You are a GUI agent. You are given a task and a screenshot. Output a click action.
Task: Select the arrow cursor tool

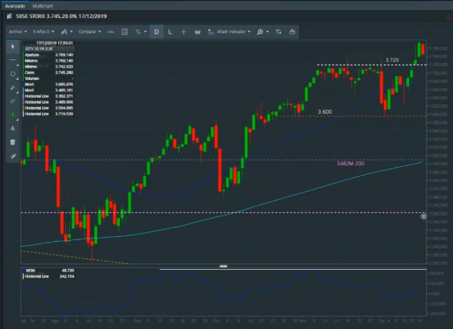[x=12, y=46]
